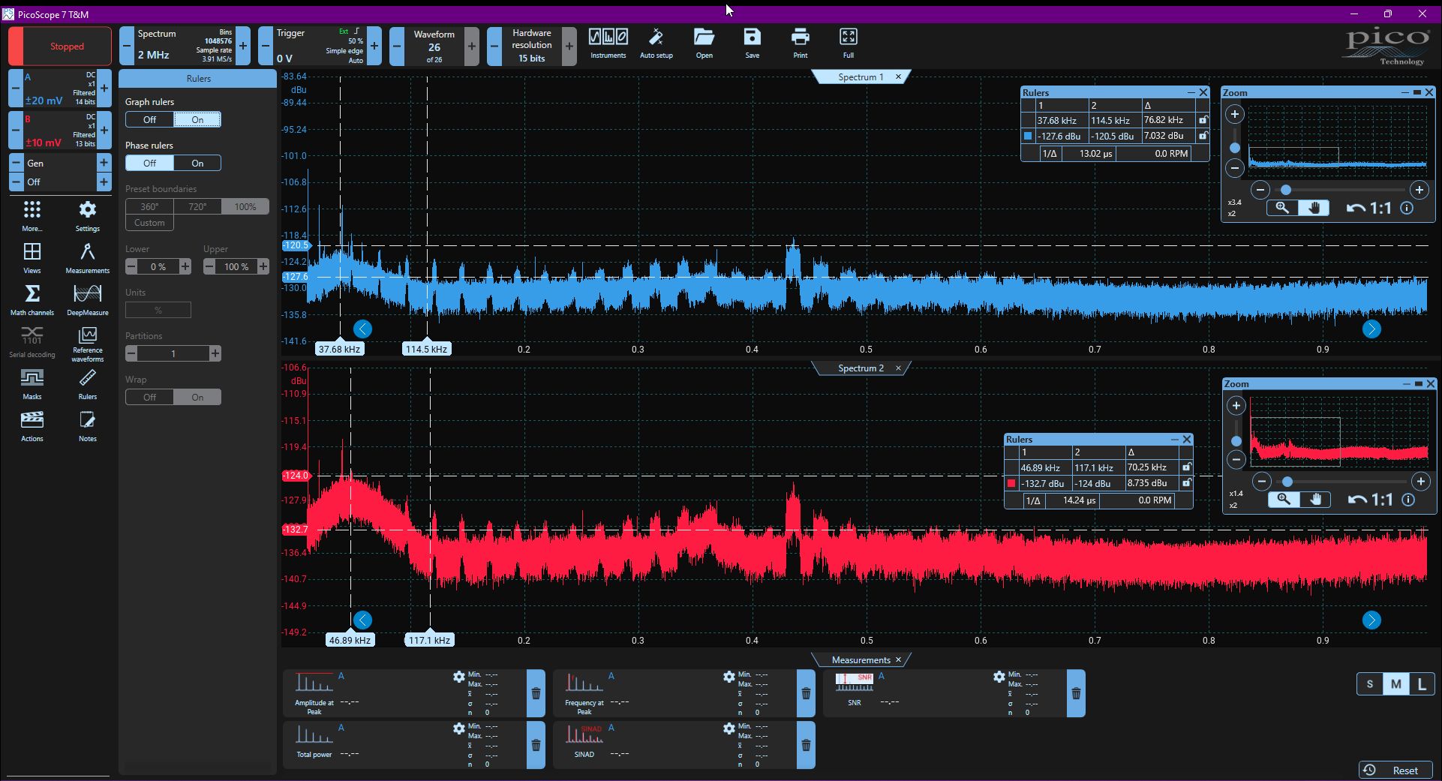This screenshot has width=1442, height=781.
Task: Increase Trigger threshold with plus
Action: click(x=374, y=46)
